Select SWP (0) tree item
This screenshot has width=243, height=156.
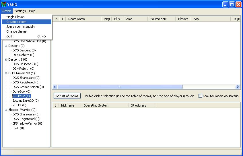[x=18, y=128]
